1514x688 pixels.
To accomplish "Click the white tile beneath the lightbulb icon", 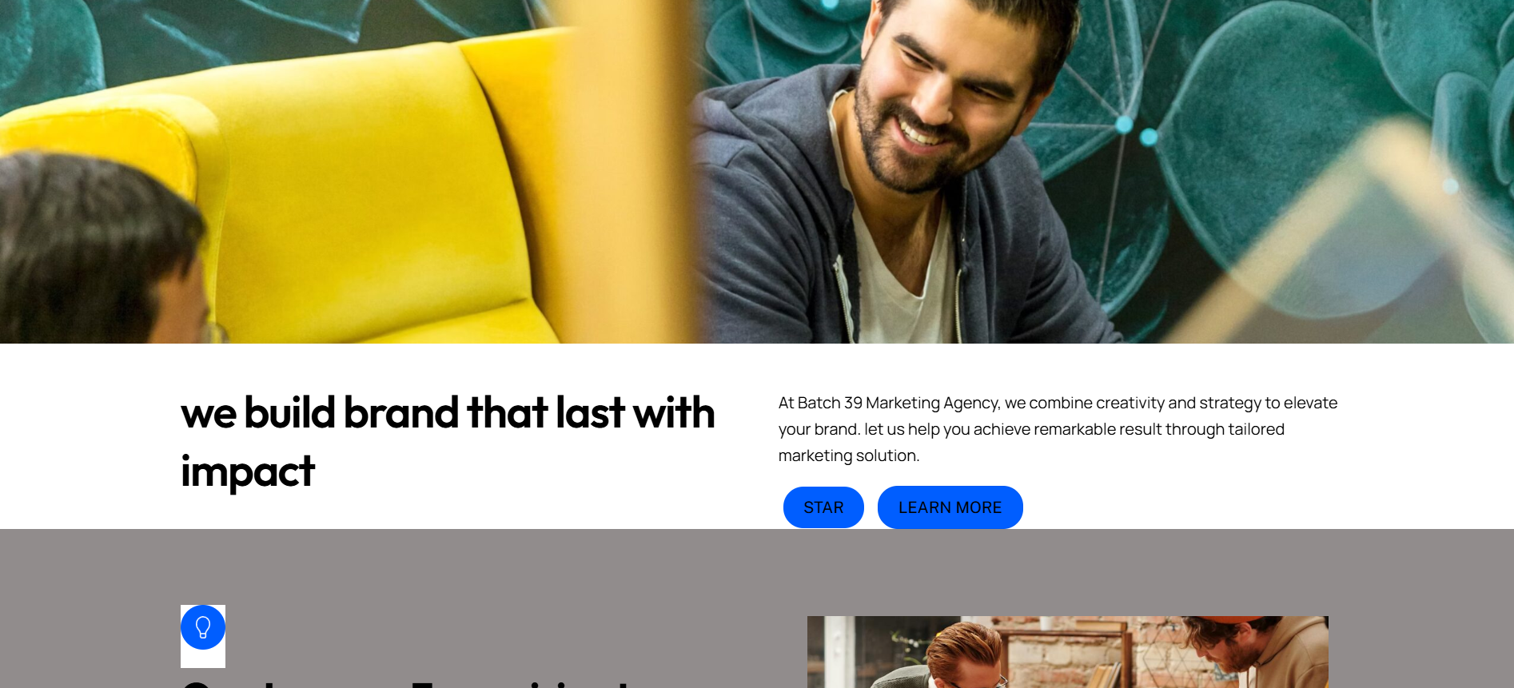I will [203, 659].
